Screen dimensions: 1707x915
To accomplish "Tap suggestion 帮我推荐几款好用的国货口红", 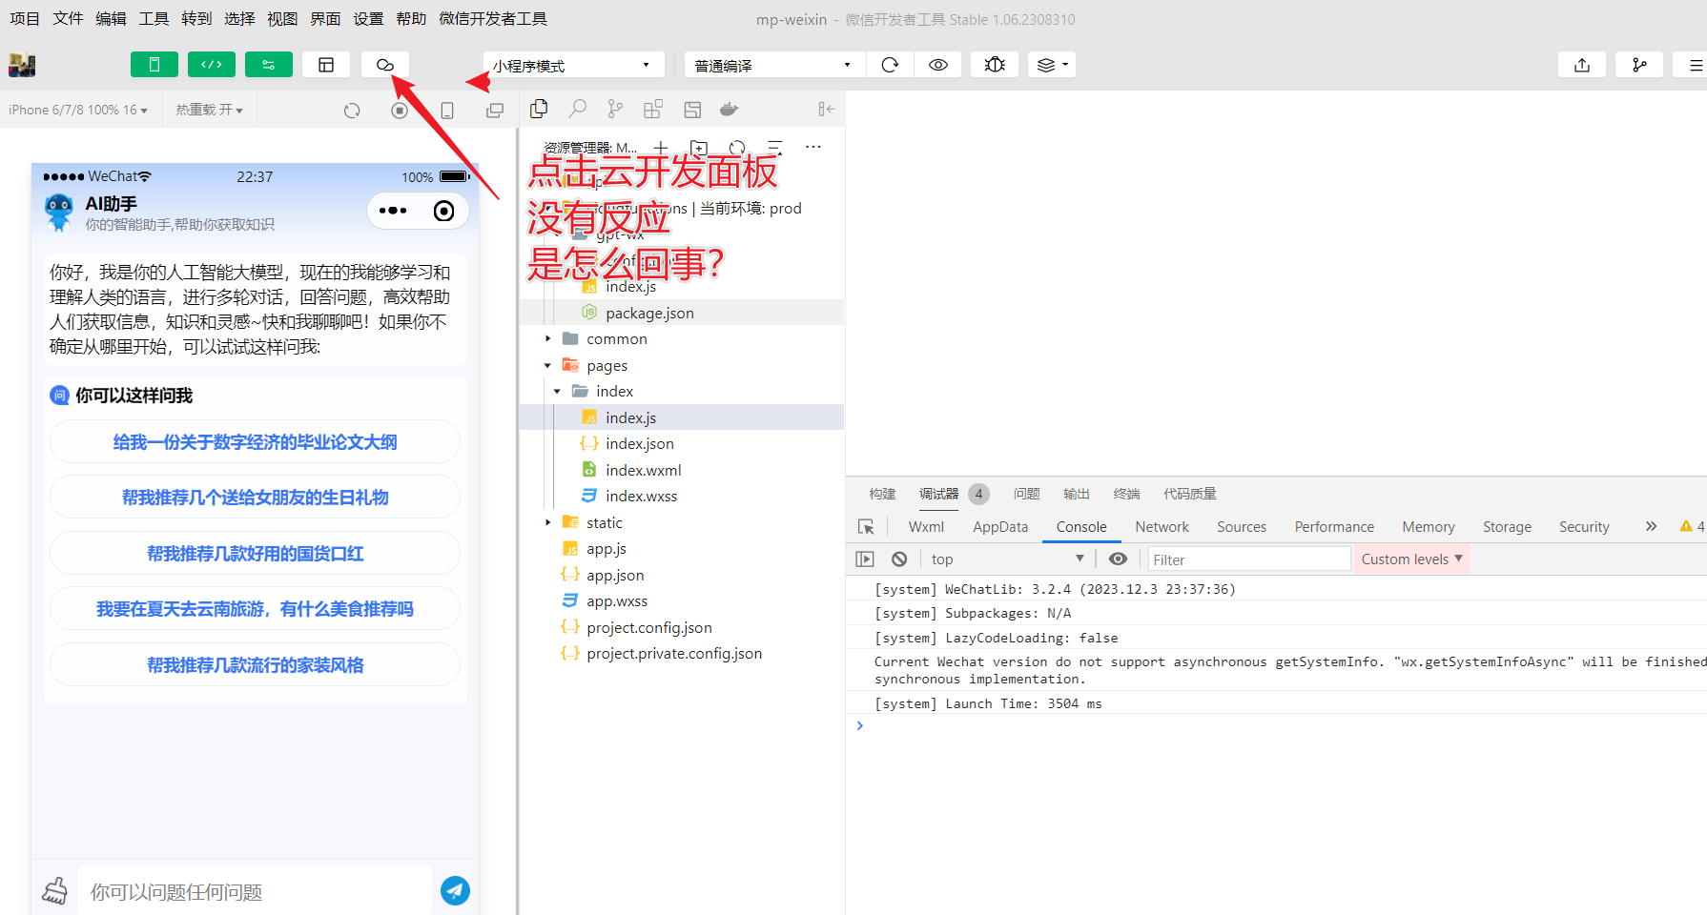I will [255, 553].
